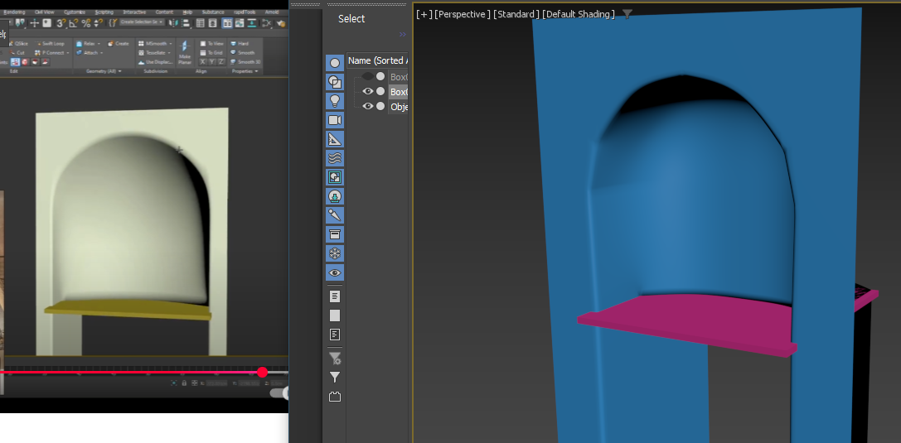
Task: Click bottom sidebar lock/layer icon below funnel
Action: [x=335, y=397]
